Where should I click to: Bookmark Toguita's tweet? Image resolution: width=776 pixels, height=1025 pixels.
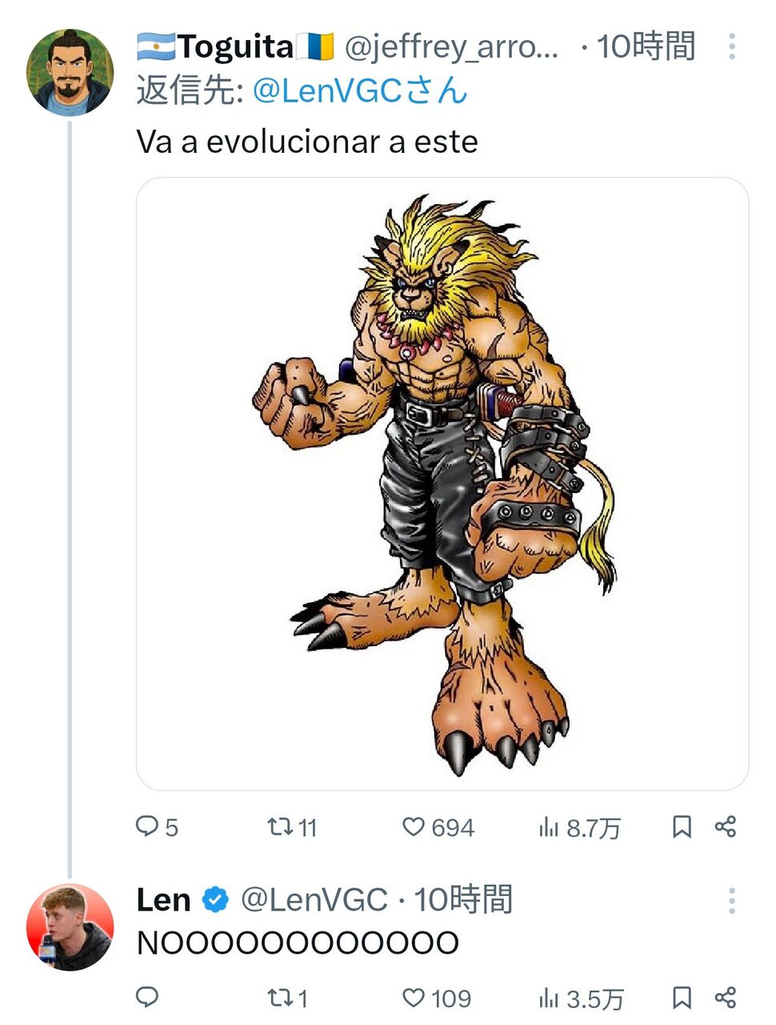682,826
